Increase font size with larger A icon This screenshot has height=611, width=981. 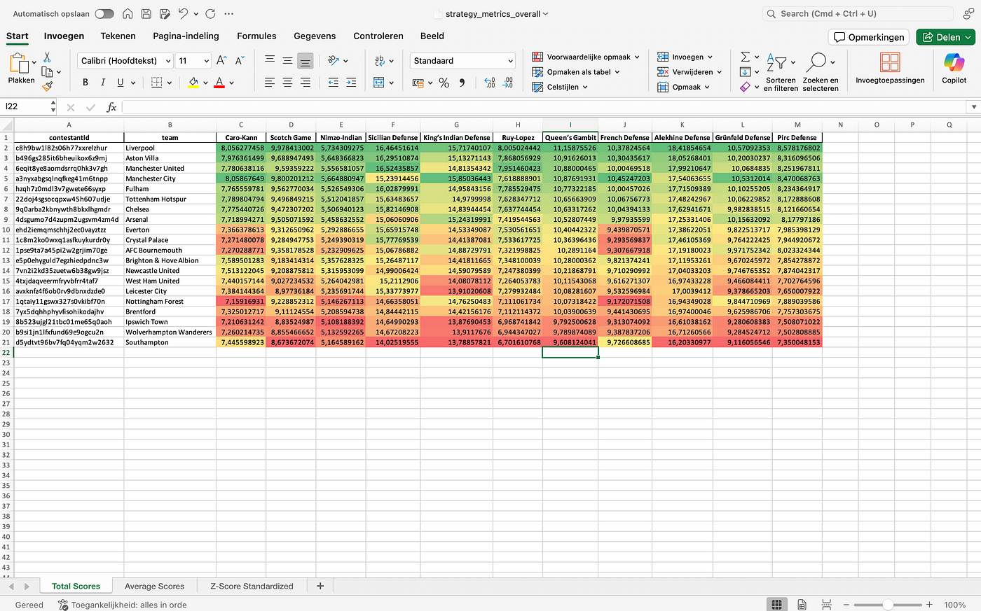221,61
